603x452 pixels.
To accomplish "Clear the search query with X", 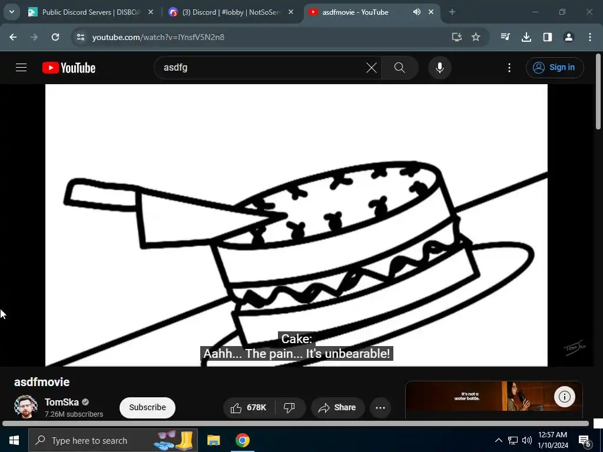I will coord(372,68).
